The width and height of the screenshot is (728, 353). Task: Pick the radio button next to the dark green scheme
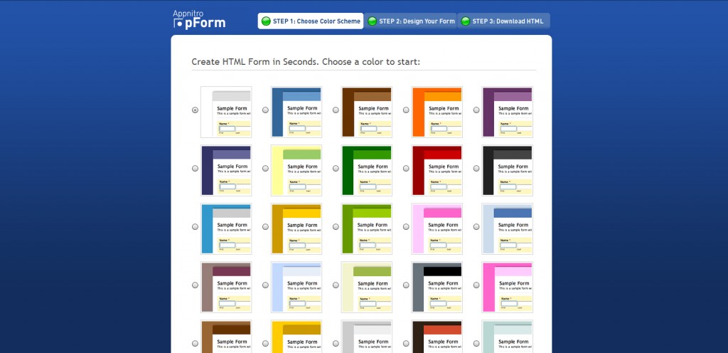(336, 169)
